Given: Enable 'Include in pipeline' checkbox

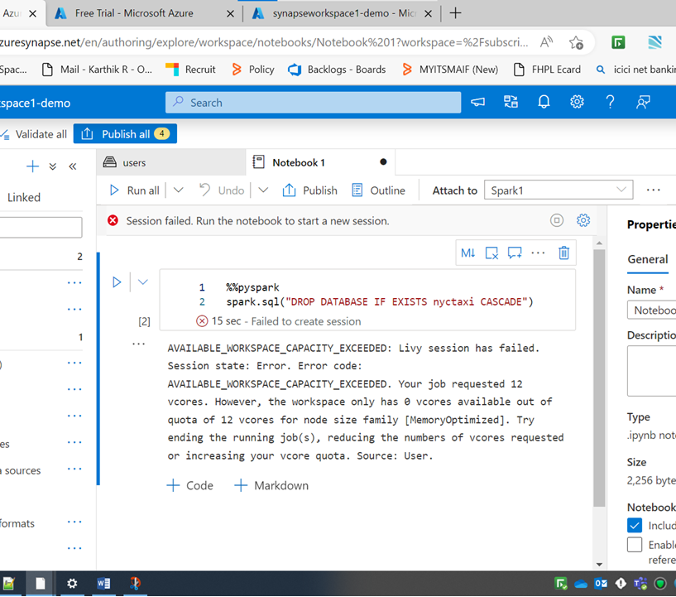Looking at the screenshot, I should (634, 525).
